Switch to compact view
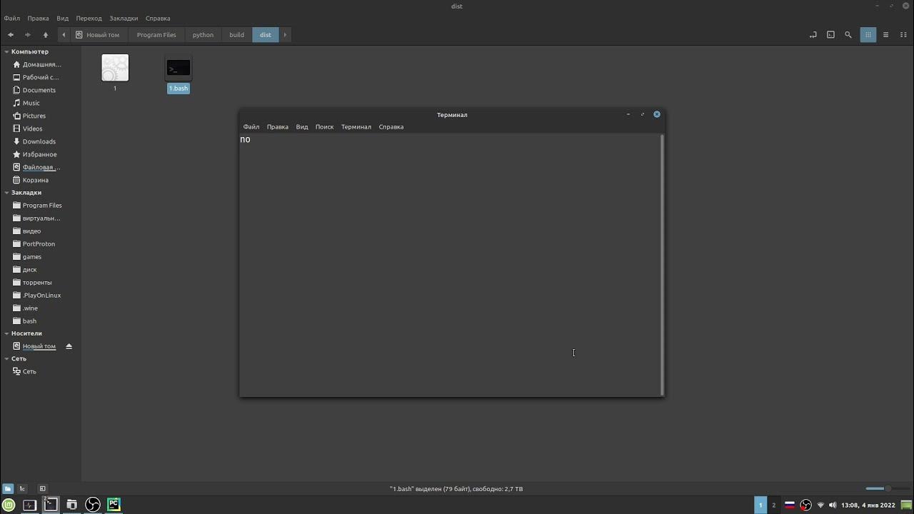 (903, 34)
